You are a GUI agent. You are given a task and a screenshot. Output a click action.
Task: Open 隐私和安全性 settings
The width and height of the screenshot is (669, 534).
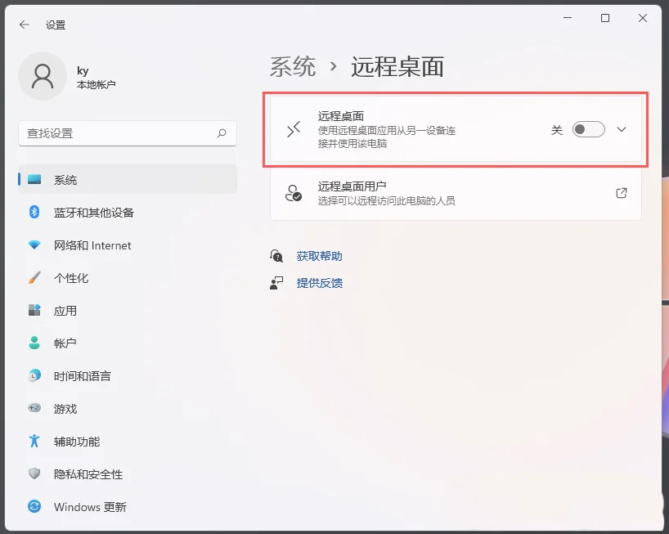(x=128, y=473)
